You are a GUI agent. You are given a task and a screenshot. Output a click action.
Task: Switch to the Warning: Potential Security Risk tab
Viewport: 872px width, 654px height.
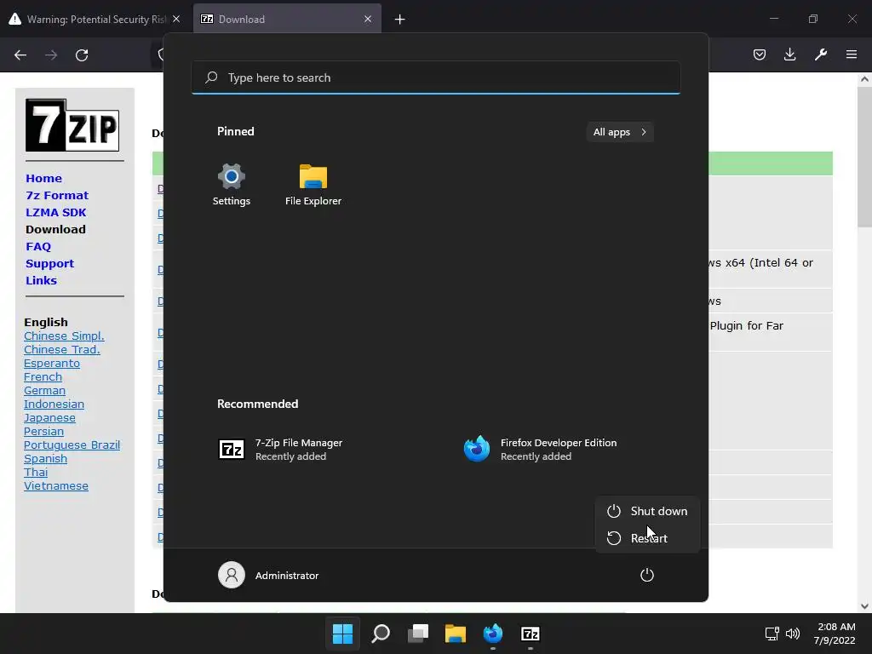[x=94, y=19]
